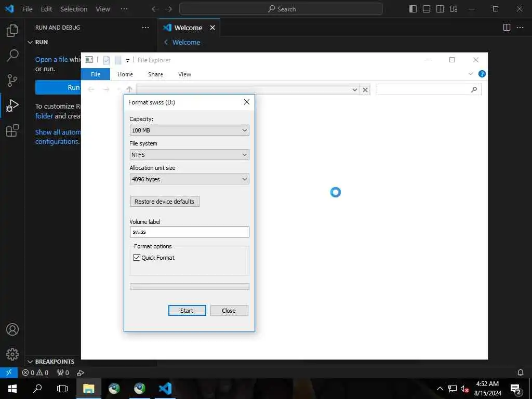Image resolution: width=532 pixels, height=399 pixels.
Task: Open the Action Center notifications
Action: coord(516,389)
